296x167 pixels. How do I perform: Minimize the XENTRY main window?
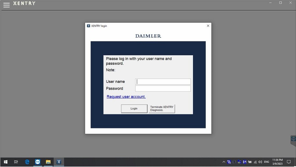tap(271, 3)
